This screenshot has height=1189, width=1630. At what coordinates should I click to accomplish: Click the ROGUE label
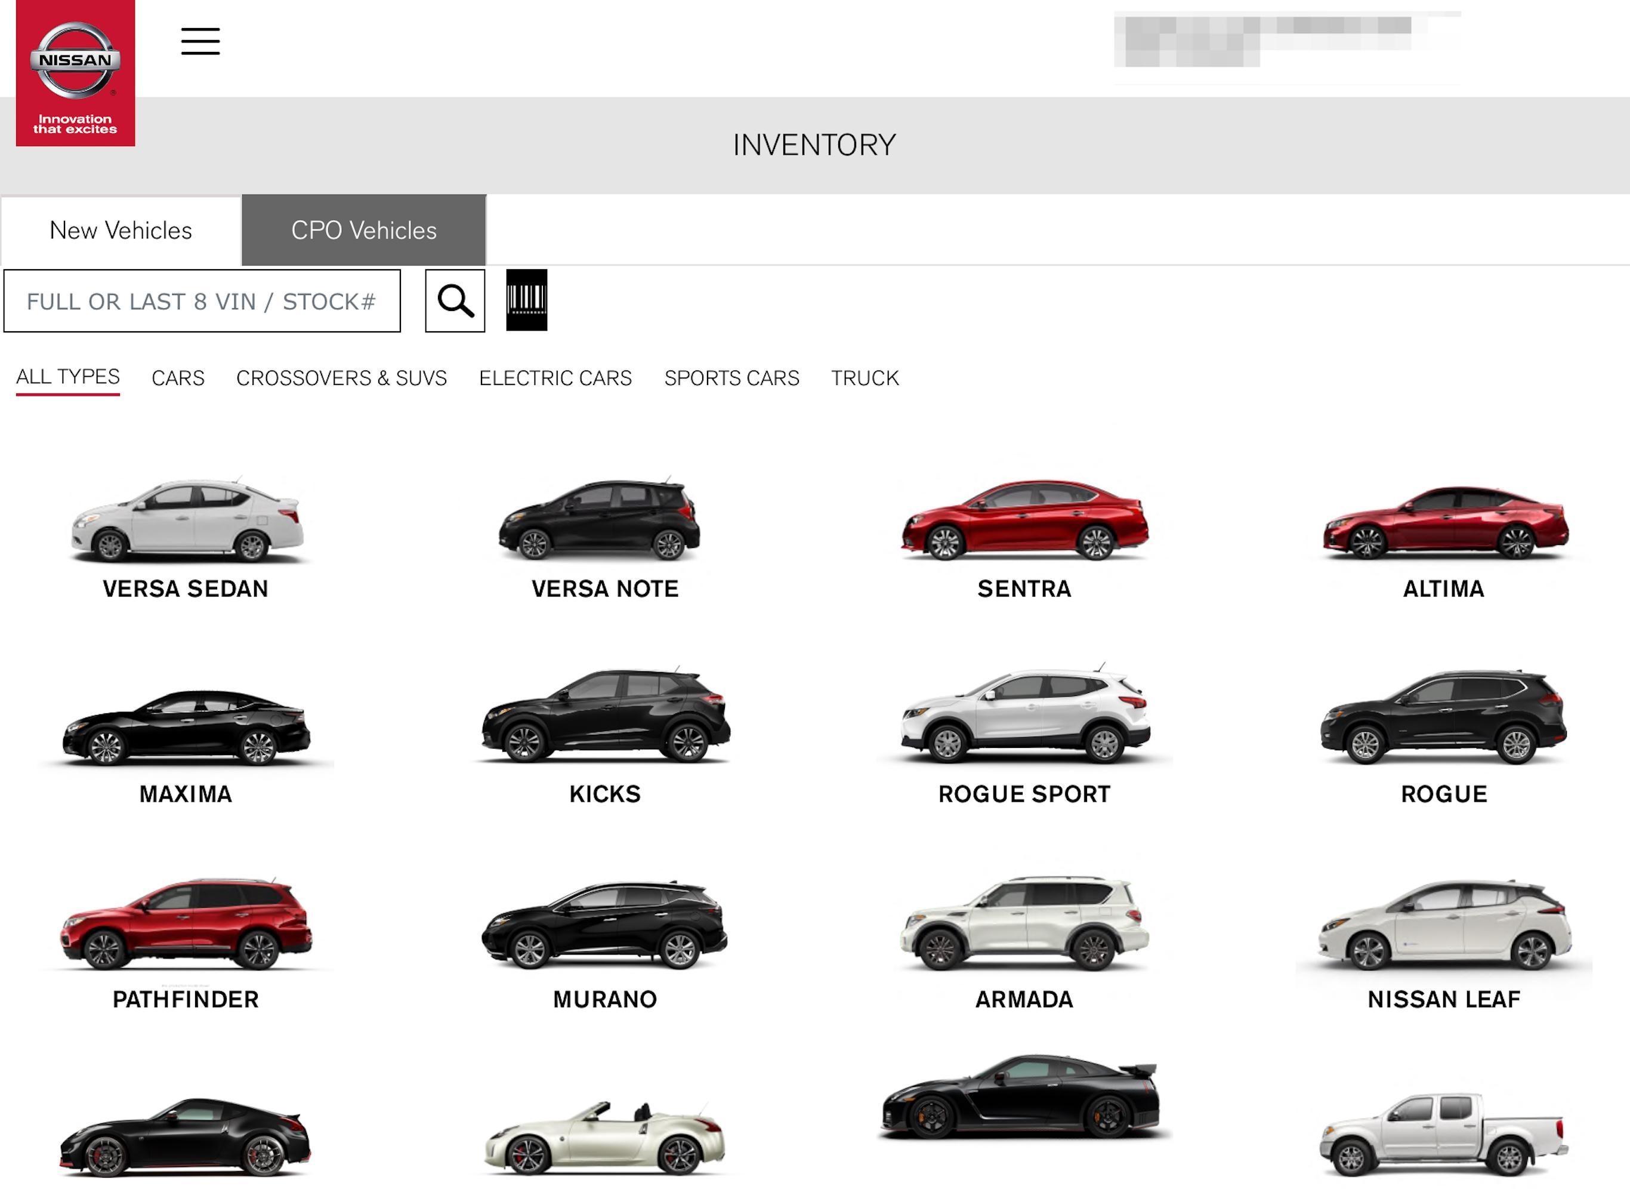click(1444, 794)
